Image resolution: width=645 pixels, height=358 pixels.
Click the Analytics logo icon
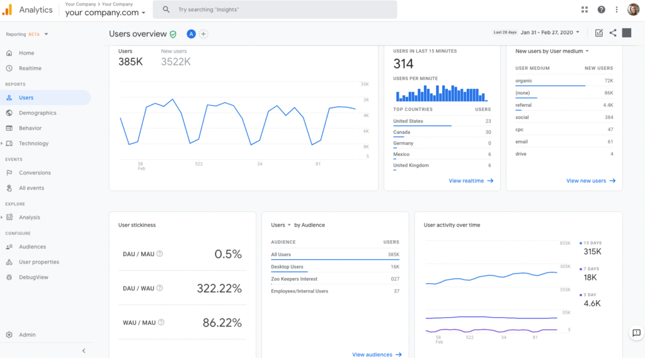[x=7, y=10]
